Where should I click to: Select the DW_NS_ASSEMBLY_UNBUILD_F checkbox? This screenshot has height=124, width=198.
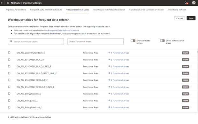pyautogui.click(x=9, y=80)
